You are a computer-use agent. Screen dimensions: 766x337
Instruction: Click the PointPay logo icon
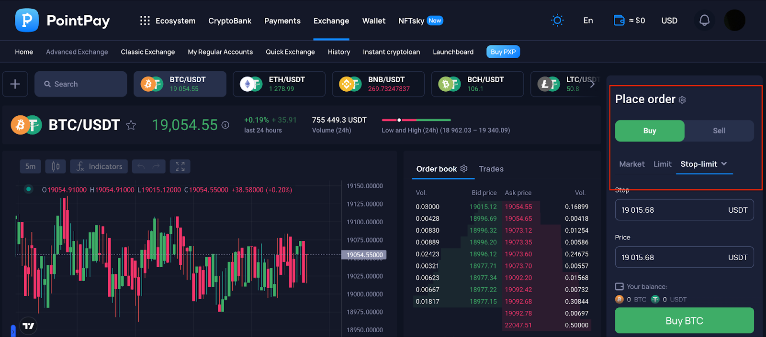tap(27, 20)
